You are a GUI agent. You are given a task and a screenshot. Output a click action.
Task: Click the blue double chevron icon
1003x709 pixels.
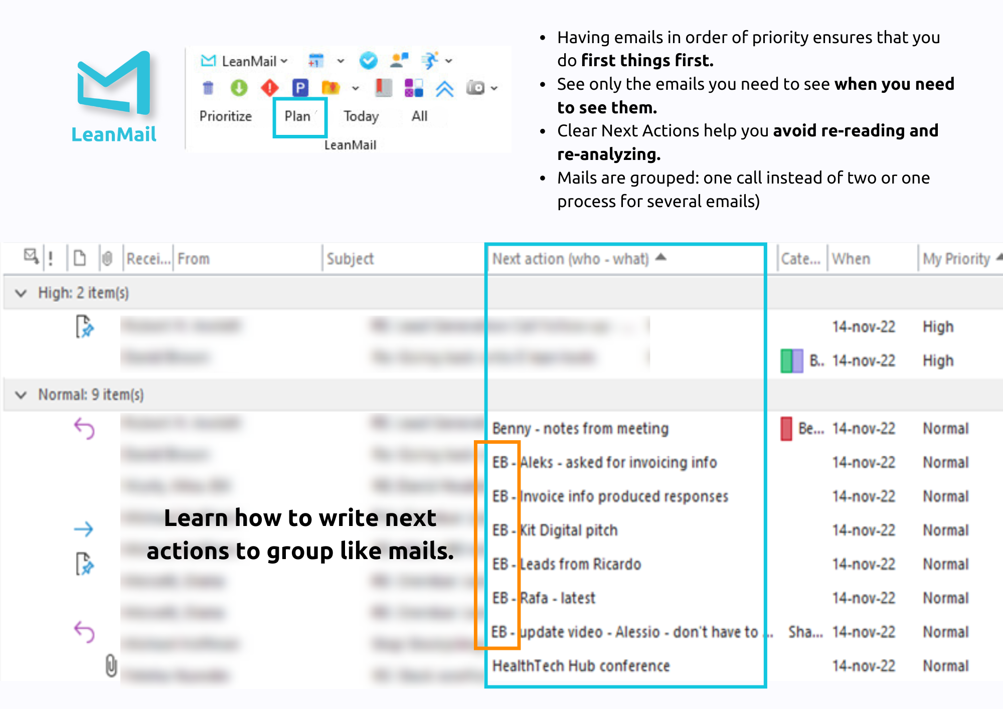(445, 88)
